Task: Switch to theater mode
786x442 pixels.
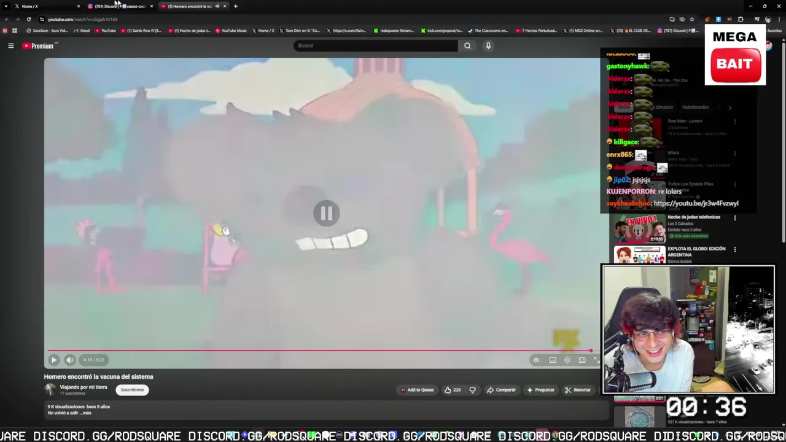Action: [582, 360]
